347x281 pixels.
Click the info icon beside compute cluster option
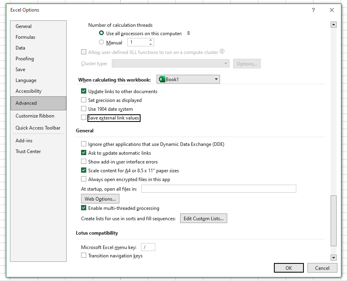(222, 52)
